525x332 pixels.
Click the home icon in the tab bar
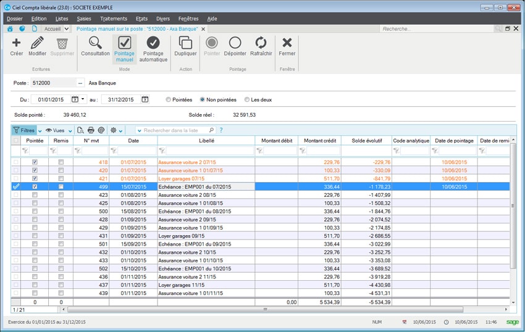10,29
